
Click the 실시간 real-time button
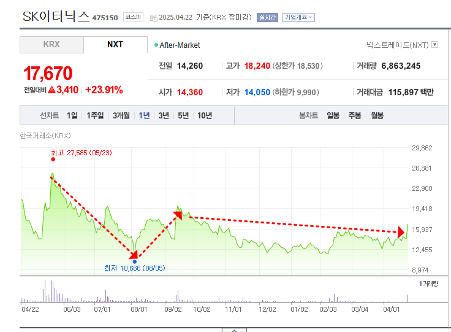coord(267,18)
